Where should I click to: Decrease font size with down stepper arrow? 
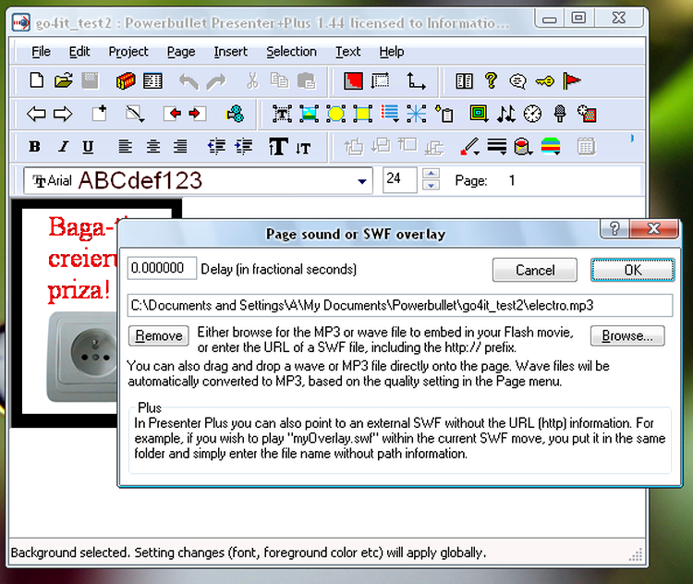431,186
